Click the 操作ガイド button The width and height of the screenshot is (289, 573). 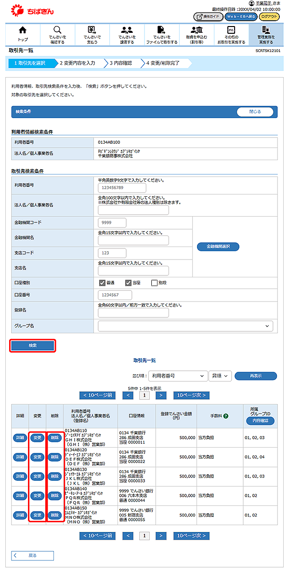(208, 17)
